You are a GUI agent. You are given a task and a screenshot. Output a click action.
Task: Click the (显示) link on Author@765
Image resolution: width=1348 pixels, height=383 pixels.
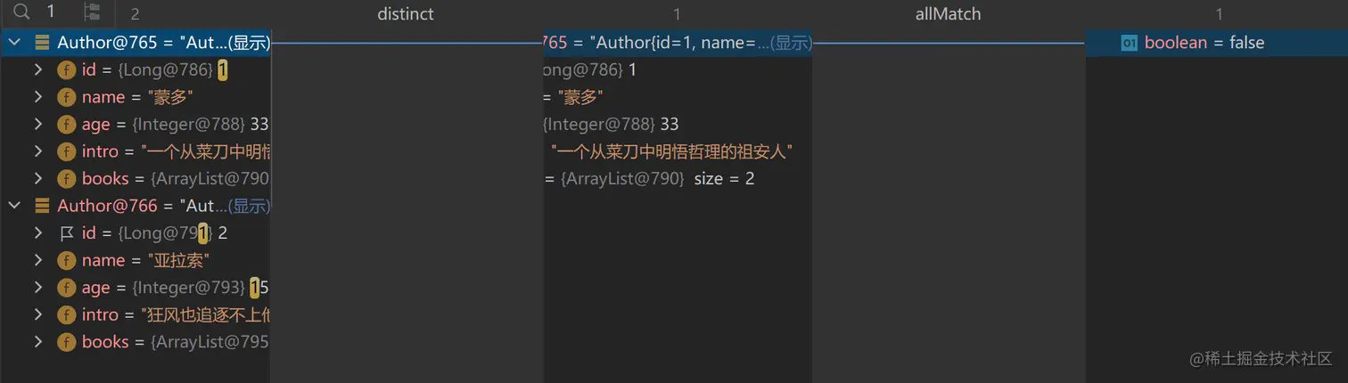point(249,43)
